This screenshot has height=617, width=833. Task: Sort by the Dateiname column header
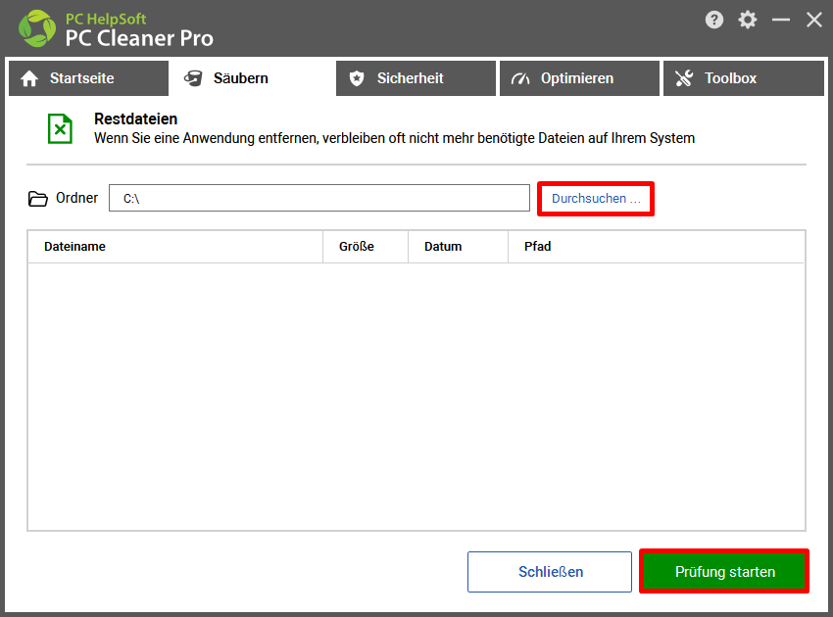[x=175, y=247]
